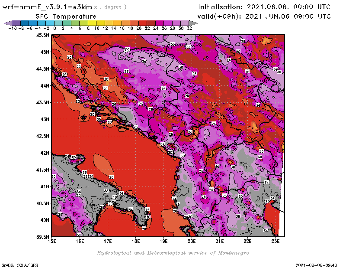This screenshot has width=346, height=268.
Task: Pick the light blue swatch between -4 and -2
Action: (42, 23)
